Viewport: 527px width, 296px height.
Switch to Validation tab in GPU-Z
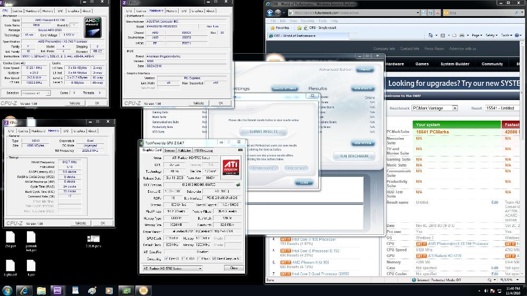pos(184,150)
